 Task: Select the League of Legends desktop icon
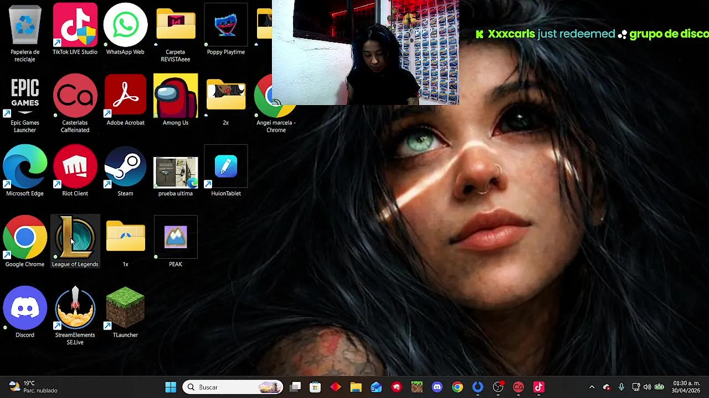(75, 242)
